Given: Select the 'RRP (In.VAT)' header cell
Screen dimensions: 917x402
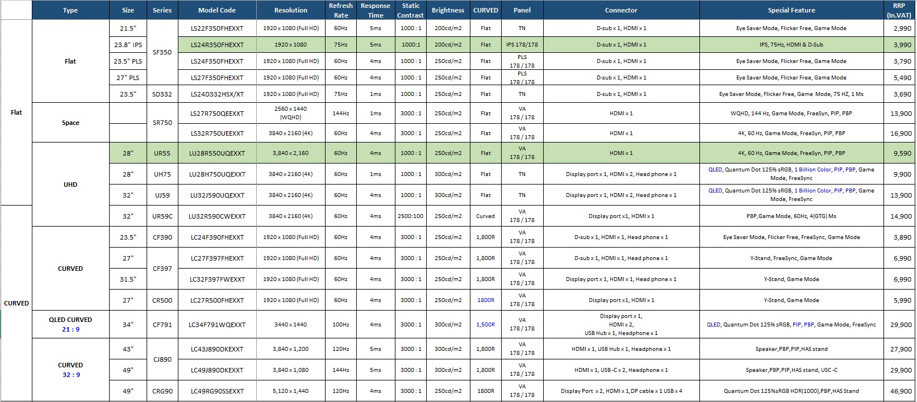Looking at the screenshot, I should pos(899,10).
